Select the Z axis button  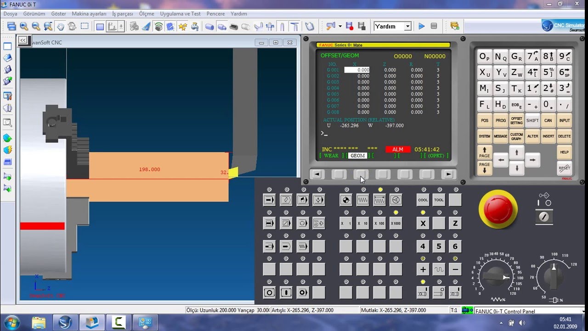coord(455,223)
